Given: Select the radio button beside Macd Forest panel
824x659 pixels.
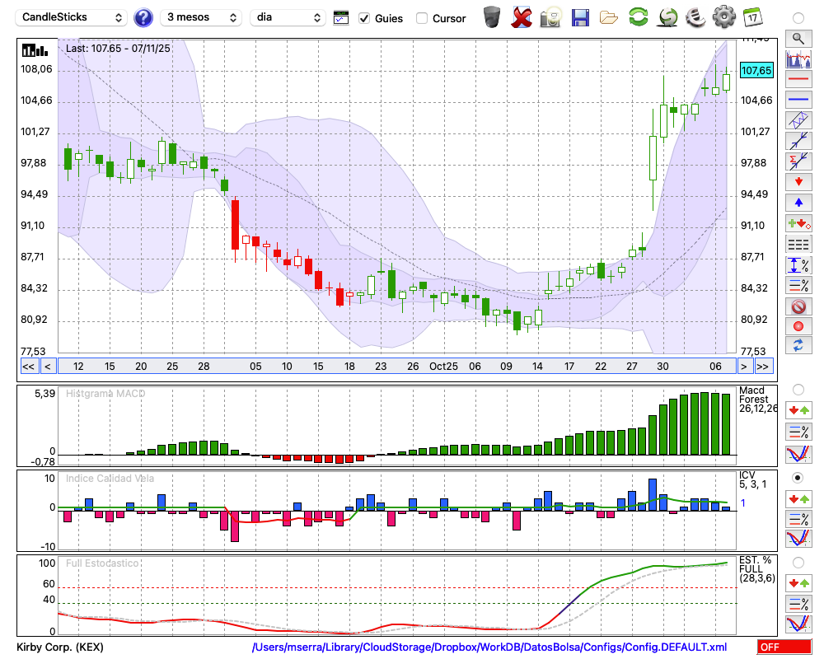Looking at the screenshot, I should coord(798,389).
